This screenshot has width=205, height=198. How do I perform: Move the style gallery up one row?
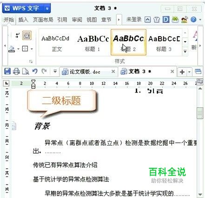[x=185, y=33]
